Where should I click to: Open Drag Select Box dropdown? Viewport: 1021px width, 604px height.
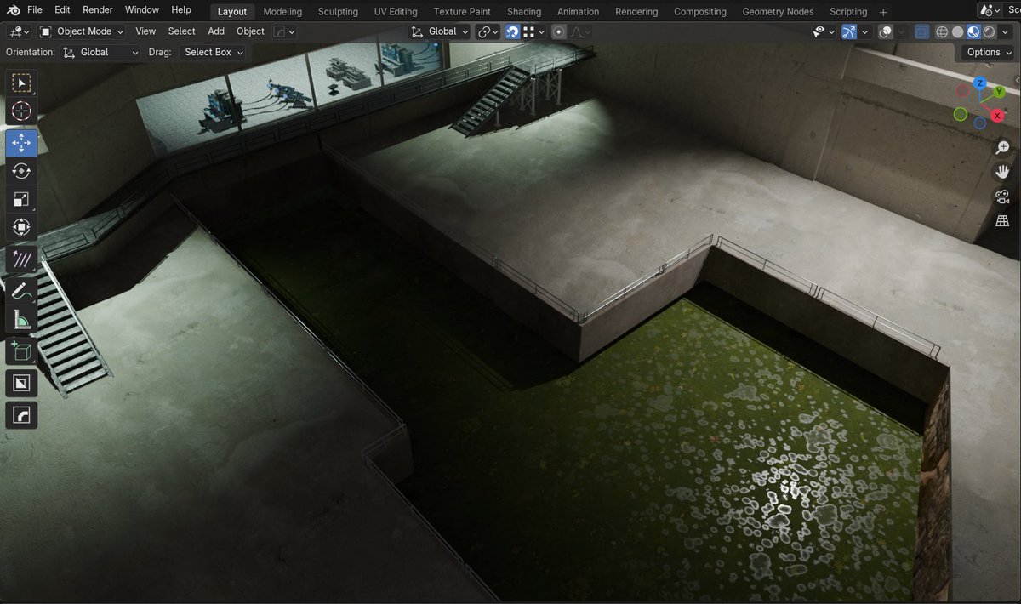(x=212, y=52)
